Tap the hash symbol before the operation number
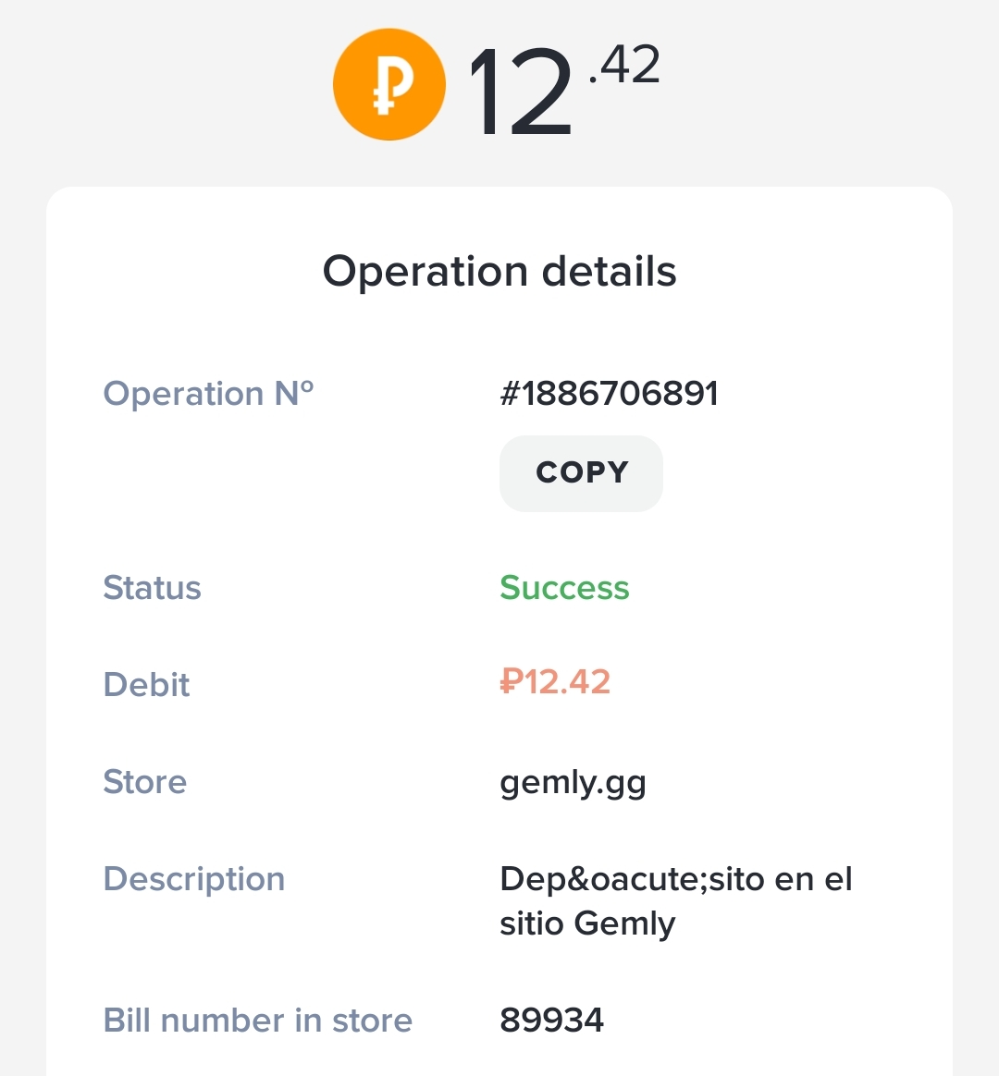Viewport: 999px width, 1076px height. tap(510, 394)
